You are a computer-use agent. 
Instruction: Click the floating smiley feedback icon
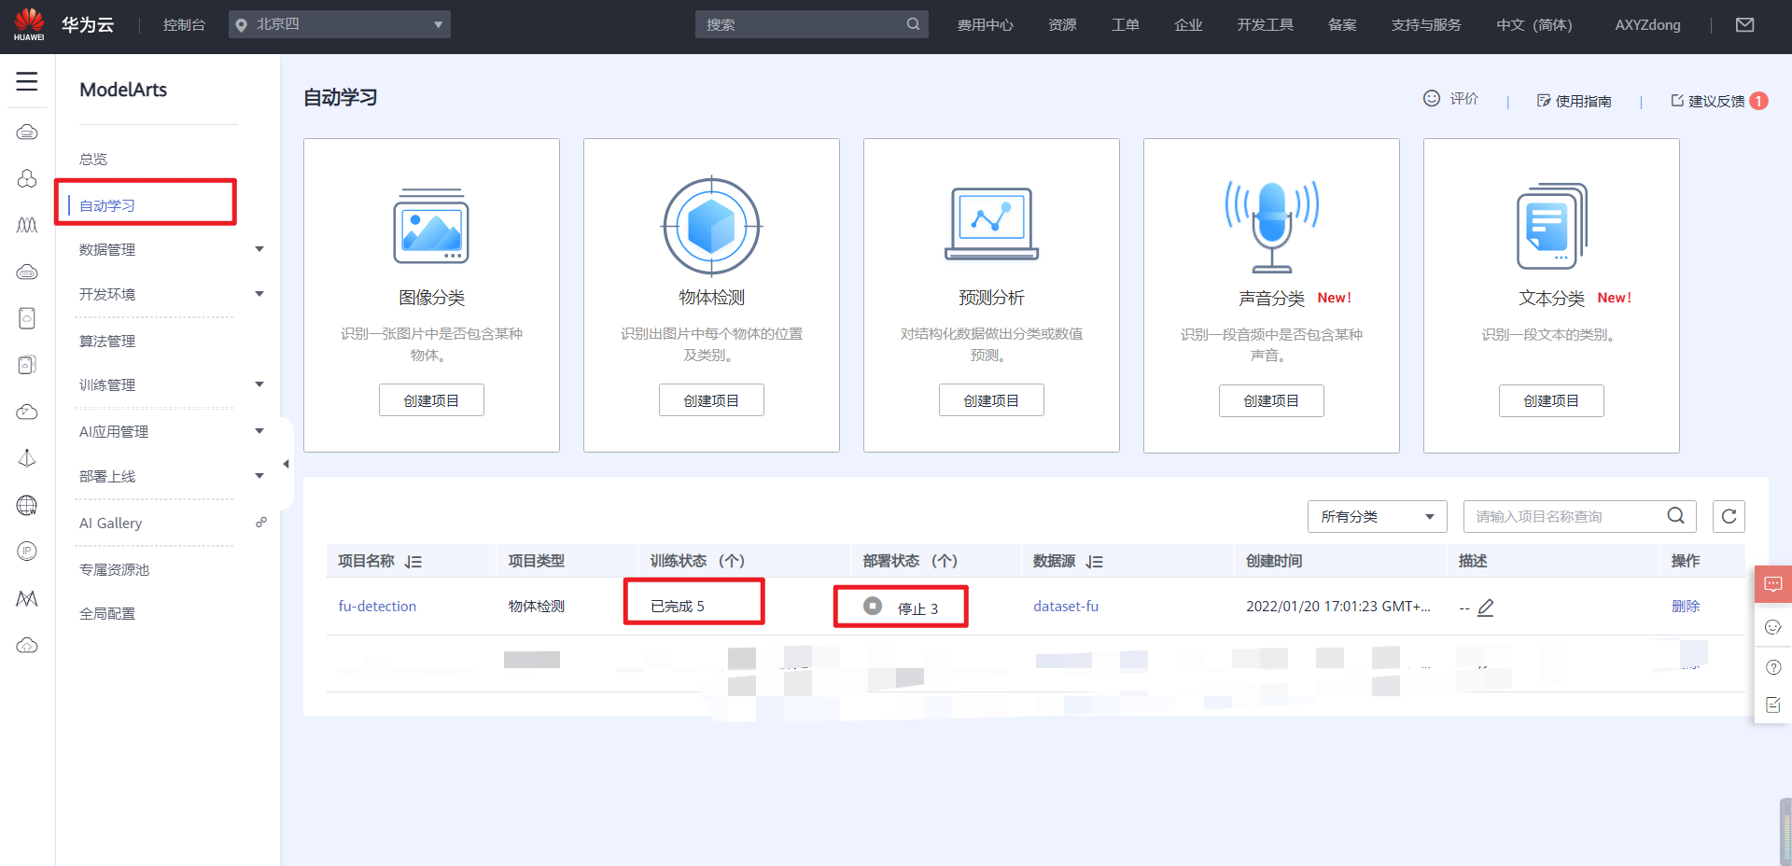coord(1773,627)
